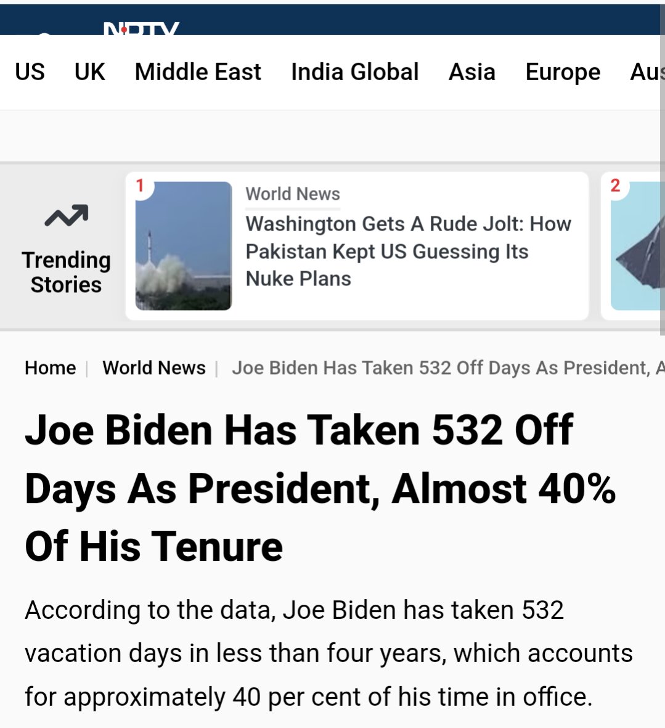Click the Trending Stories label
The height and width of the screenshot is (728, 665).
[66, 272]
